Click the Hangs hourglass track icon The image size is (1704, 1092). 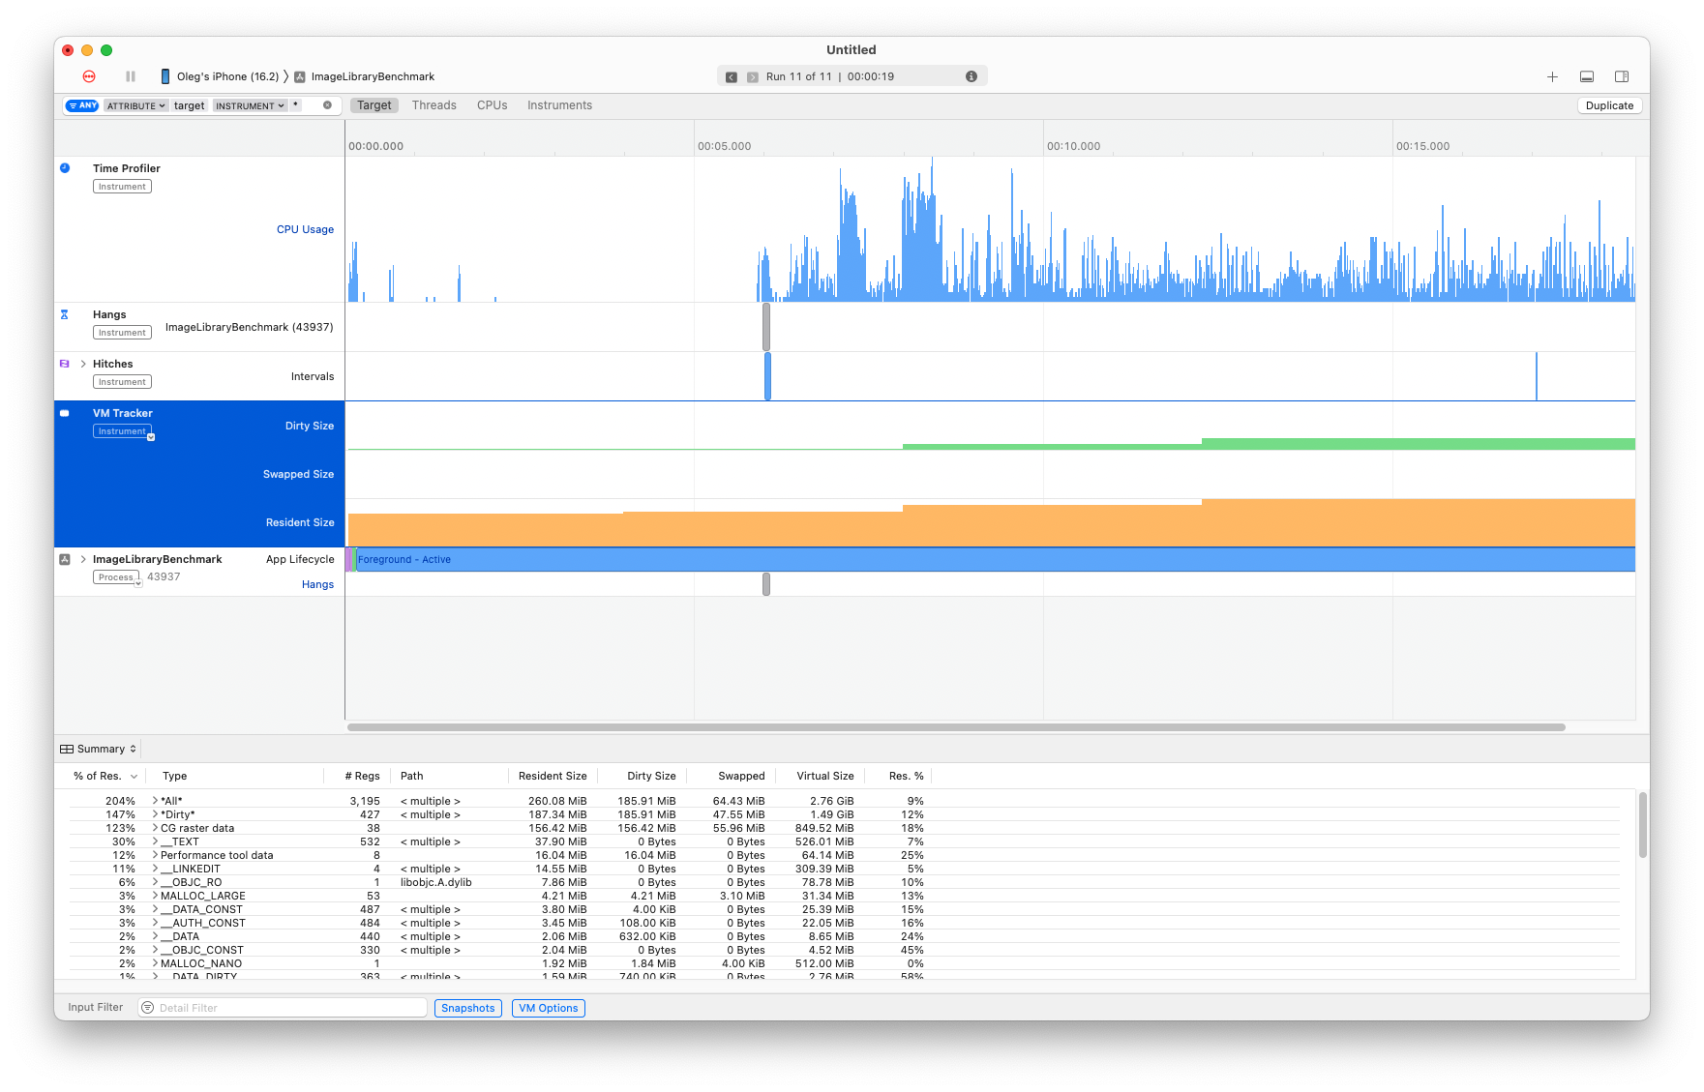pyautogui.click(x=65, y=314)
